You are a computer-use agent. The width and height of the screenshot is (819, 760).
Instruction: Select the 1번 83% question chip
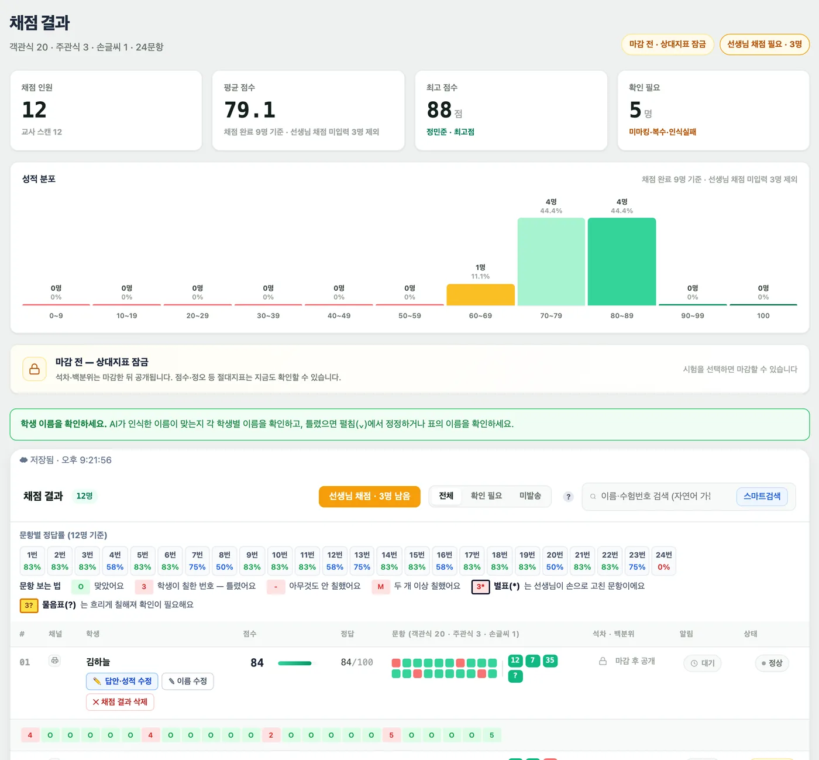tap(32, 561)
